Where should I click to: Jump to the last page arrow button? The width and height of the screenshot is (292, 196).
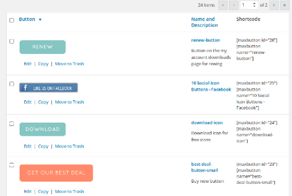click(284, 5)
